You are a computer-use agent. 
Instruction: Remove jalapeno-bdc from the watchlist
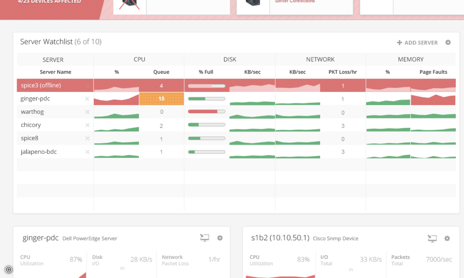pos(87,152)
